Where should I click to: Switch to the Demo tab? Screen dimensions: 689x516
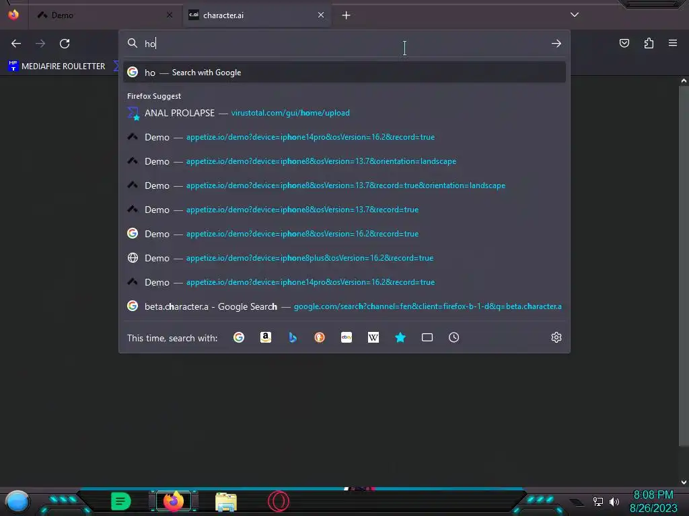pyautogui.click(x=104, y=15)
